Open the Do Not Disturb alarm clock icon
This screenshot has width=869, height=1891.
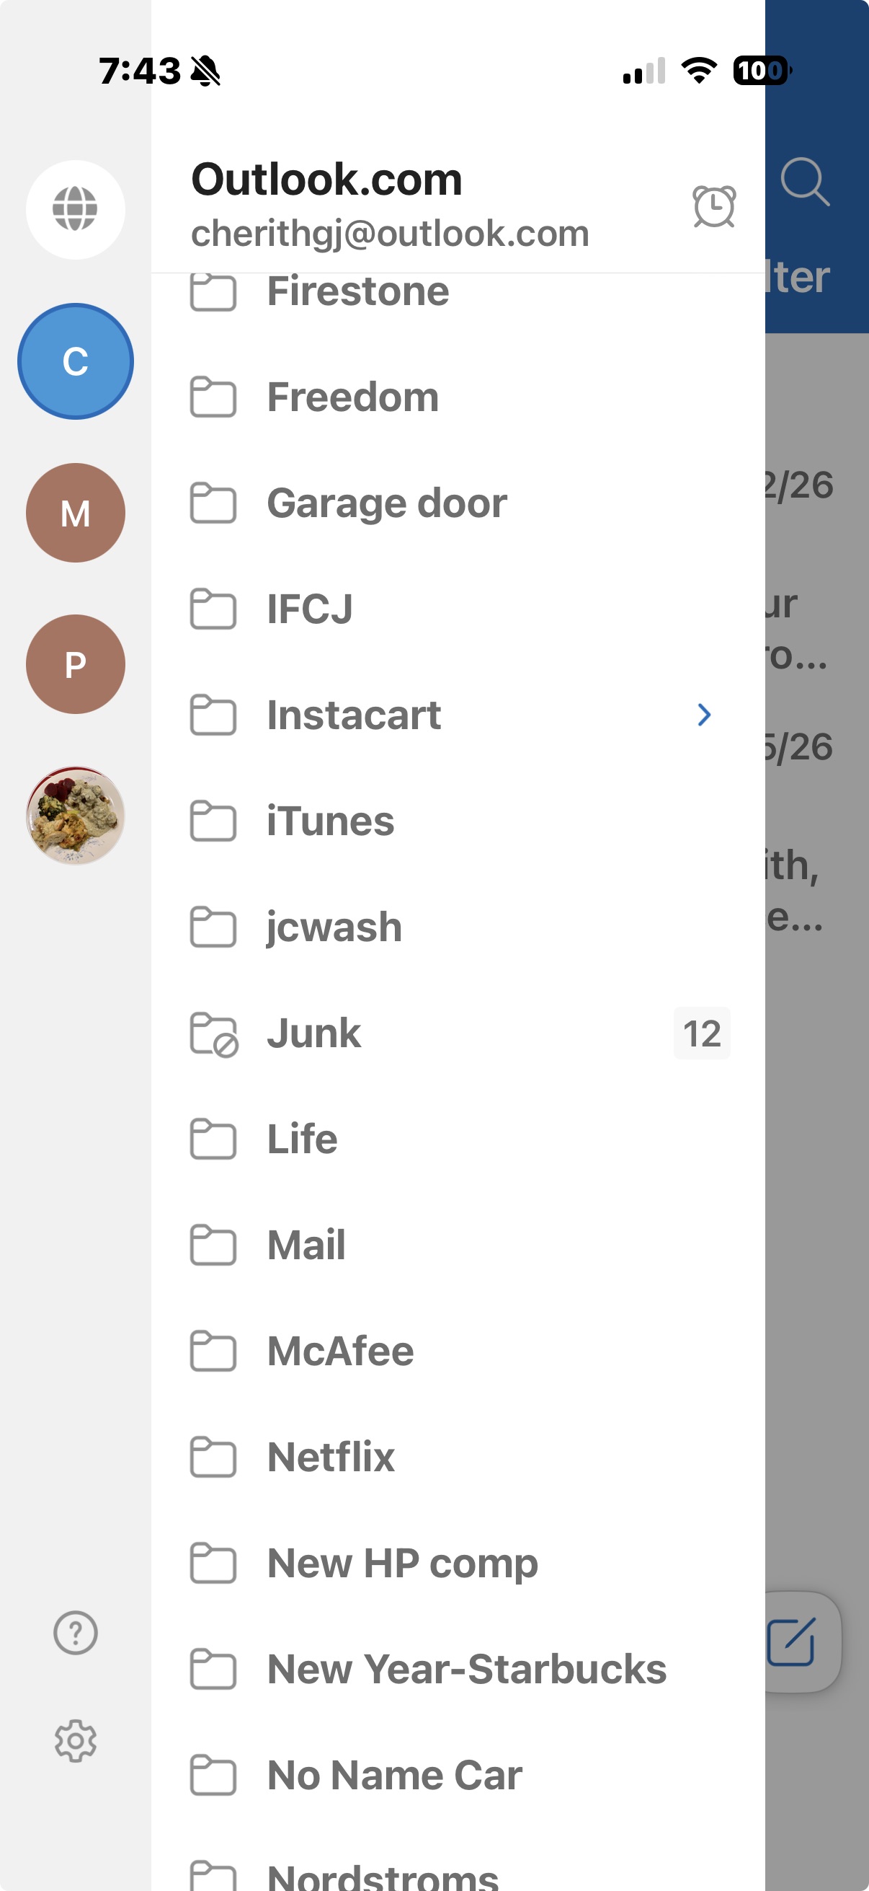[x=713, y=206]
